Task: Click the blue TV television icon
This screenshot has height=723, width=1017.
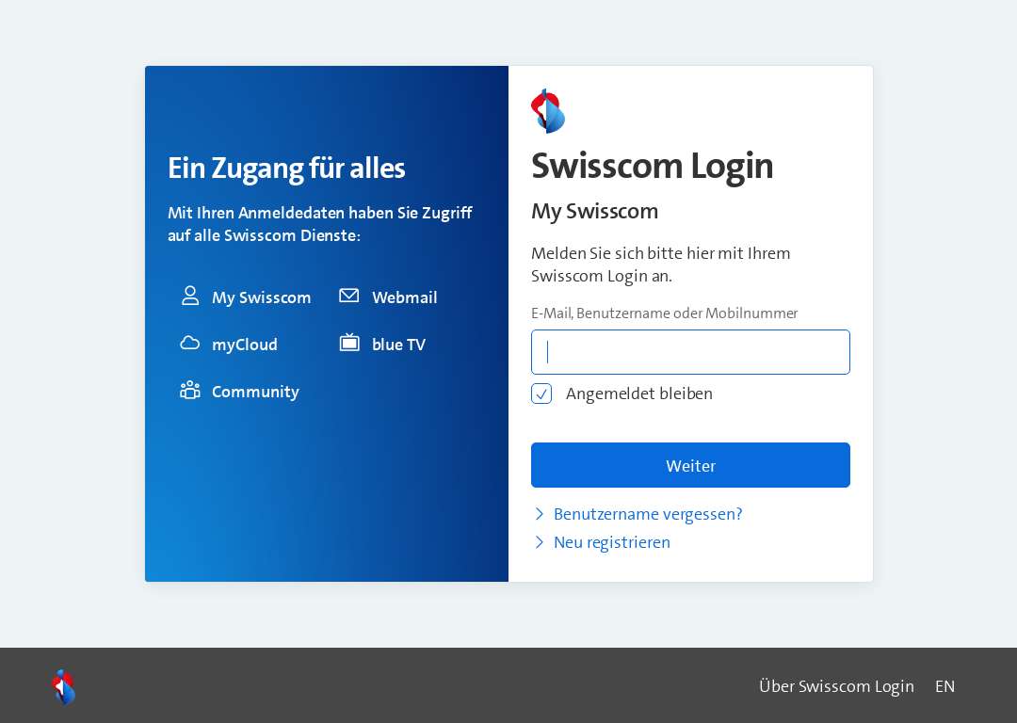Action: [x=349, y=343]
